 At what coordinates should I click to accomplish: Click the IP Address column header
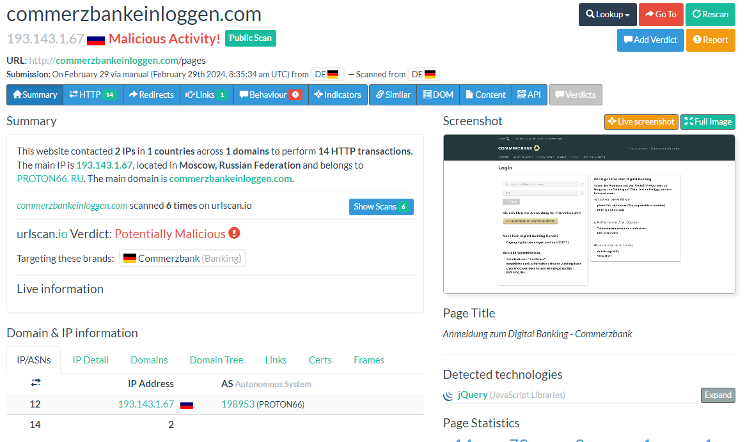[151, 384]
